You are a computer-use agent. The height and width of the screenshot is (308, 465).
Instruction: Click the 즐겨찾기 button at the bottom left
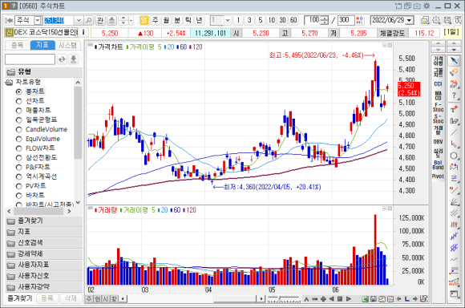19,298
